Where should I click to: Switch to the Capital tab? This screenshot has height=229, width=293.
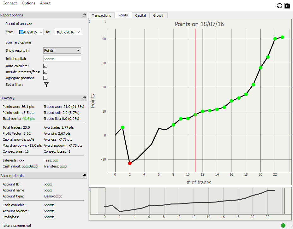(141, 15)
